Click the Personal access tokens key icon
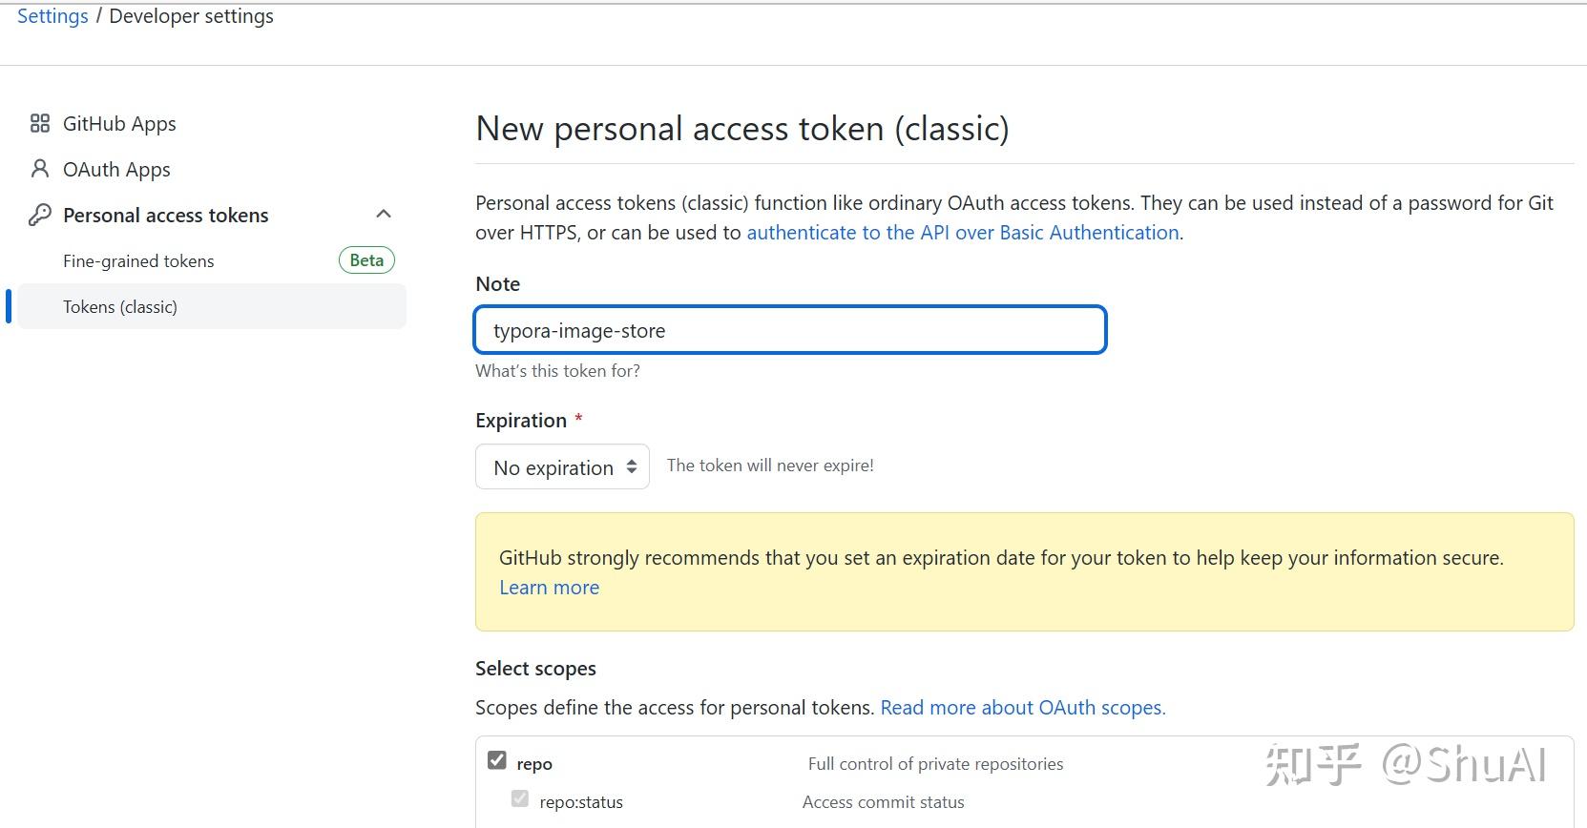The height and width of the screenshot is (828, 1587). point(40,215)
